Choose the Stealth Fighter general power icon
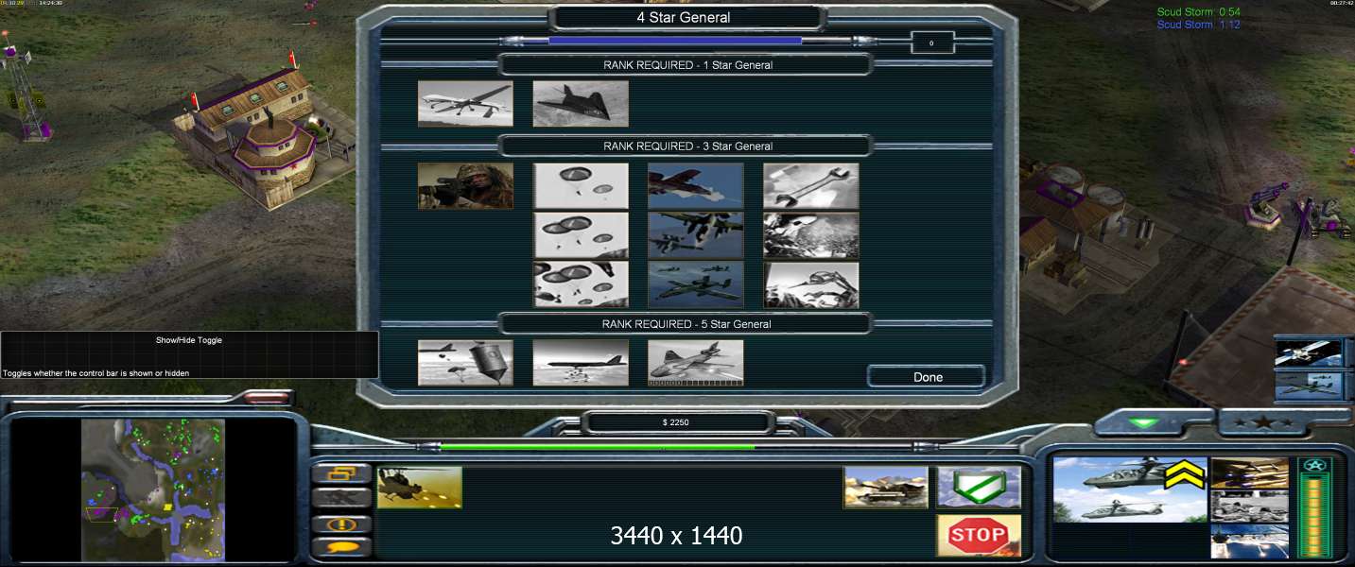 tap(581, 104)
